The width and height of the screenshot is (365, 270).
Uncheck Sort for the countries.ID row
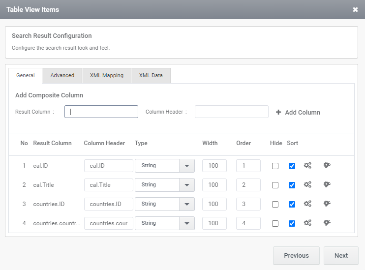[x=292, y=205]
